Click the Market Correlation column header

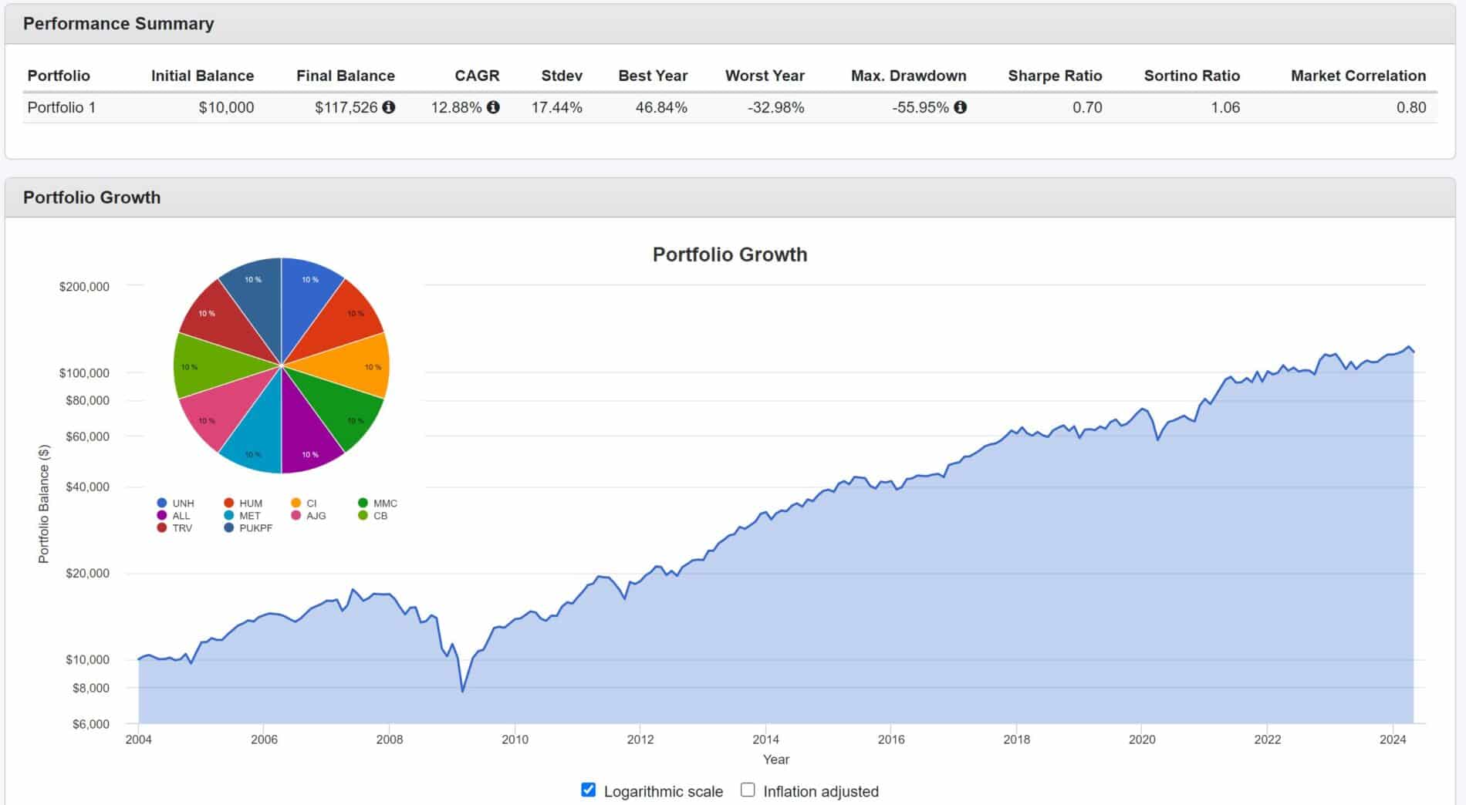(1357, 76)
